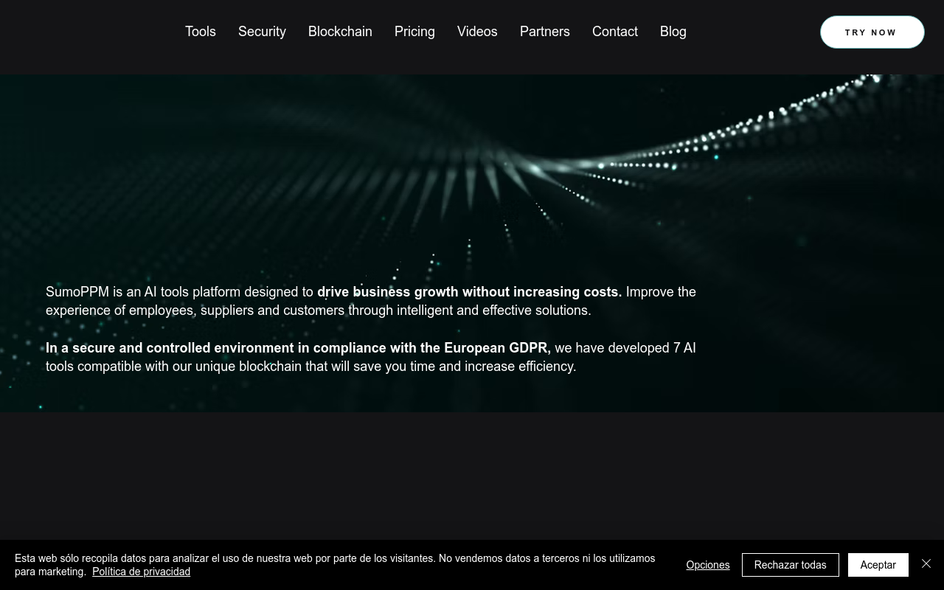Navigate to Partners

pos(545,32)
